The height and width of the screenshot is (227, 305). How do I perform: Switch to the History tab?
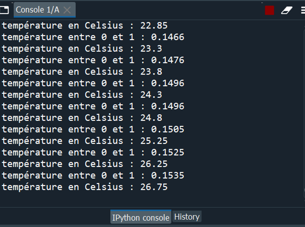(187, 217)
